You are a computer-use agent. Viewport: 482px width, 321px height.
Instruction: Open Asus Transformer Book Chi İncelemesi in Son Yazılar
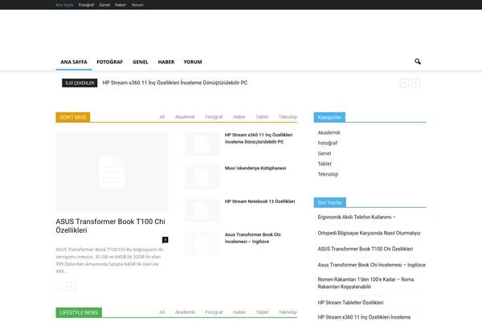[x=372, y=265]
